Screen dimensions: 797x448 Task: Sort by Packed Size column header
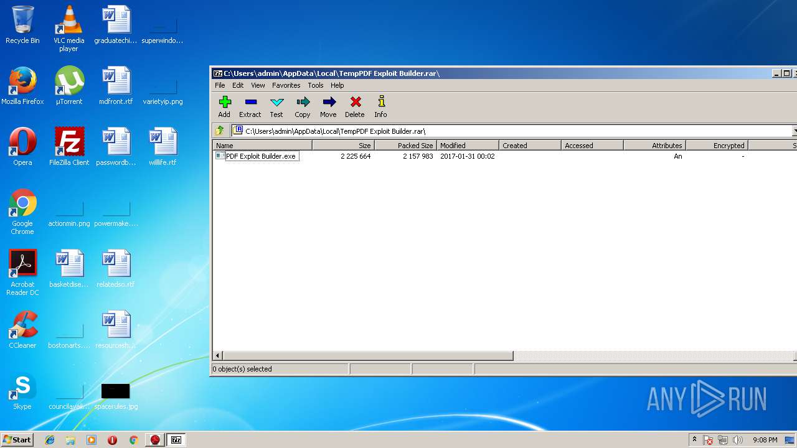405,146
